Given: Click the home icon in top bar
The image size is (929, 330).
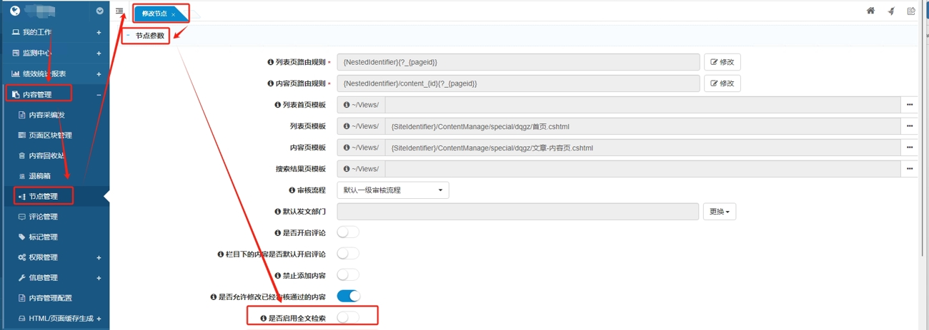Looking at the screenshot, I should click(x=870, y=11).
